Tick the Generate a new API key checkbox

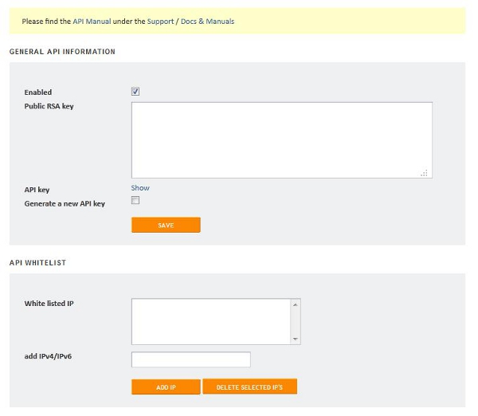pyautogui.click(x=135, y=201)
